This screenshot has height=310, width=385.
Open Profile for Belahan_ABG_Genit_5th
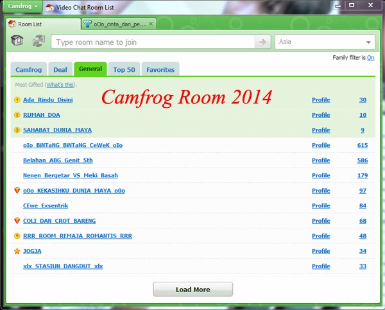[x=321, y=160]
